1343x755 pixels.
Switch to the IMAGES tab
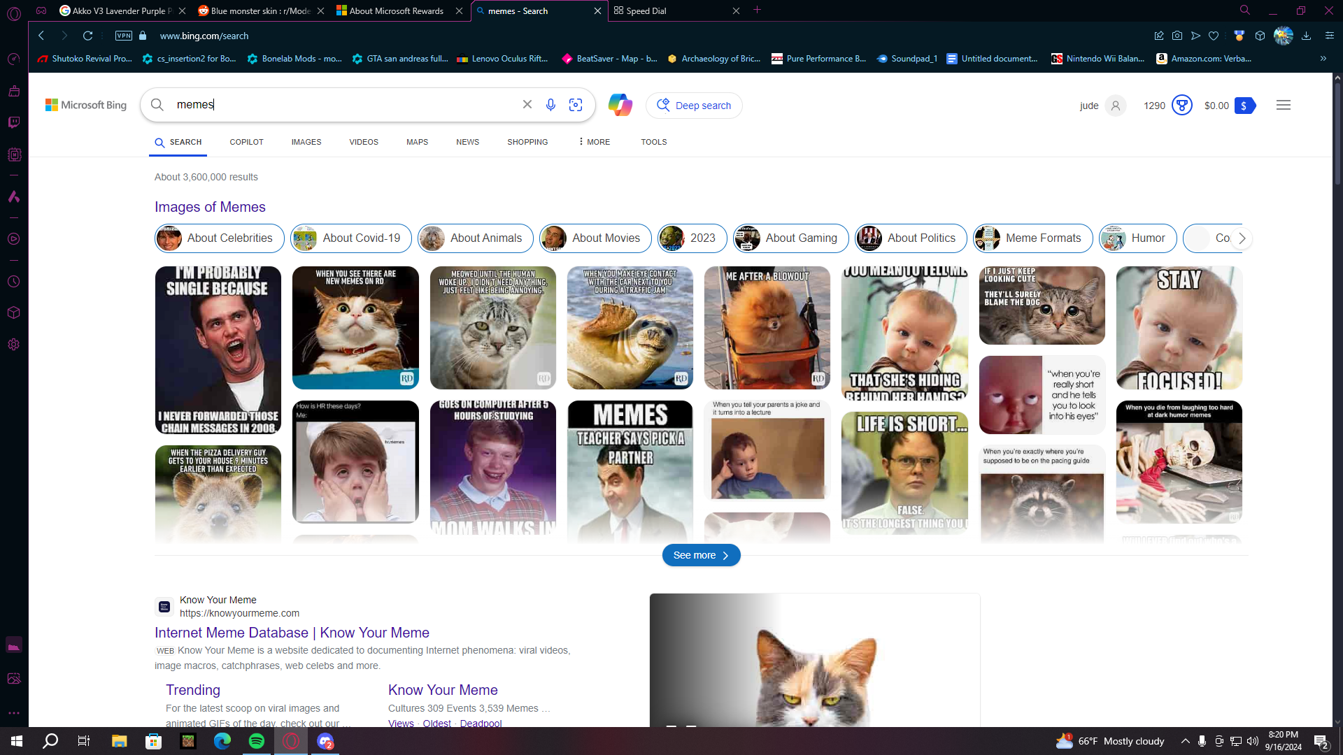[x=306, y=142]
